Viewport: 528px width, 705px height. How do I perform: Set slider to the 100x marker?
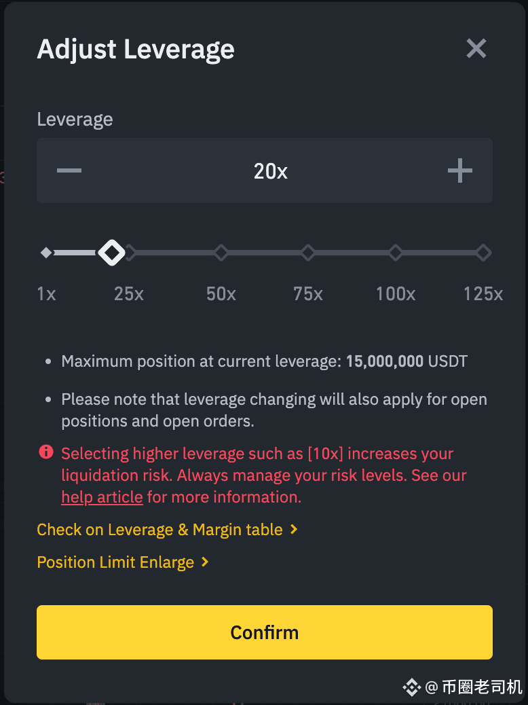[396, 253]
